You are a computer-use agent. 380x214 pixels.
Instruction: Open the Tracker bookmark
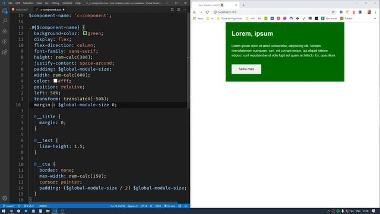tap(346, 18)
